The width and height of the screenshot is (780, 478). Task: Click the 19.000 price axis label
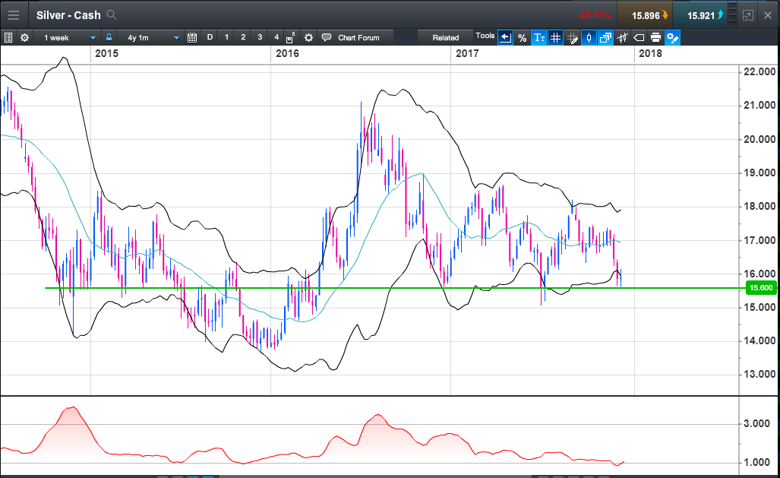pyautogui.click(x=759, y=173)
